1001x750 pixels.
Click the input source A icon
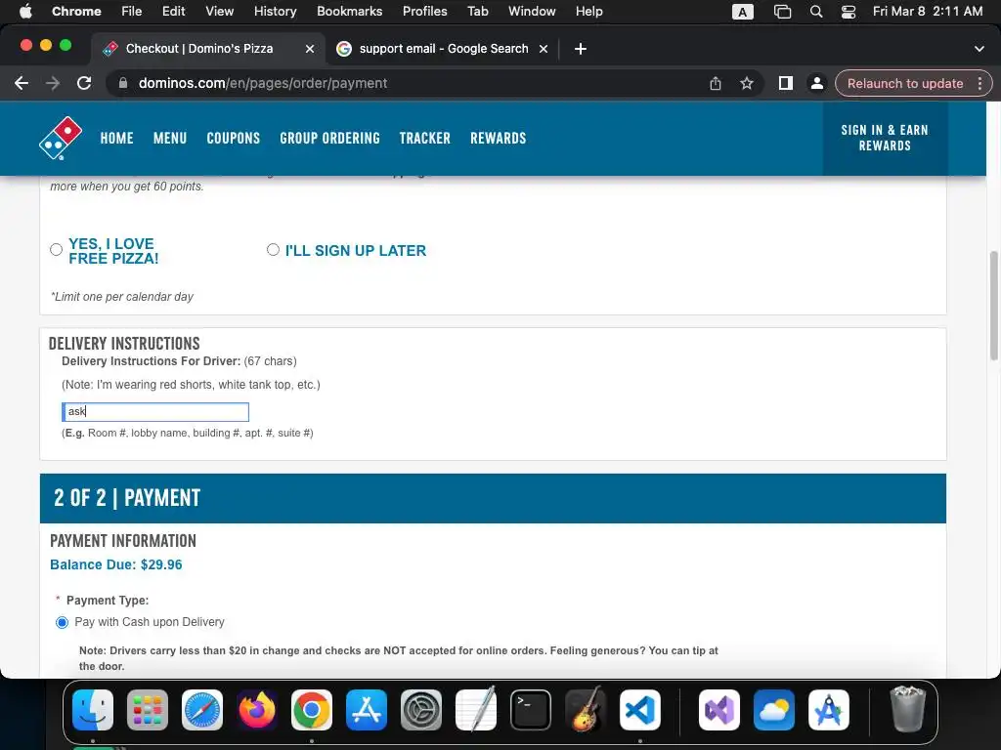pos(743,12)
